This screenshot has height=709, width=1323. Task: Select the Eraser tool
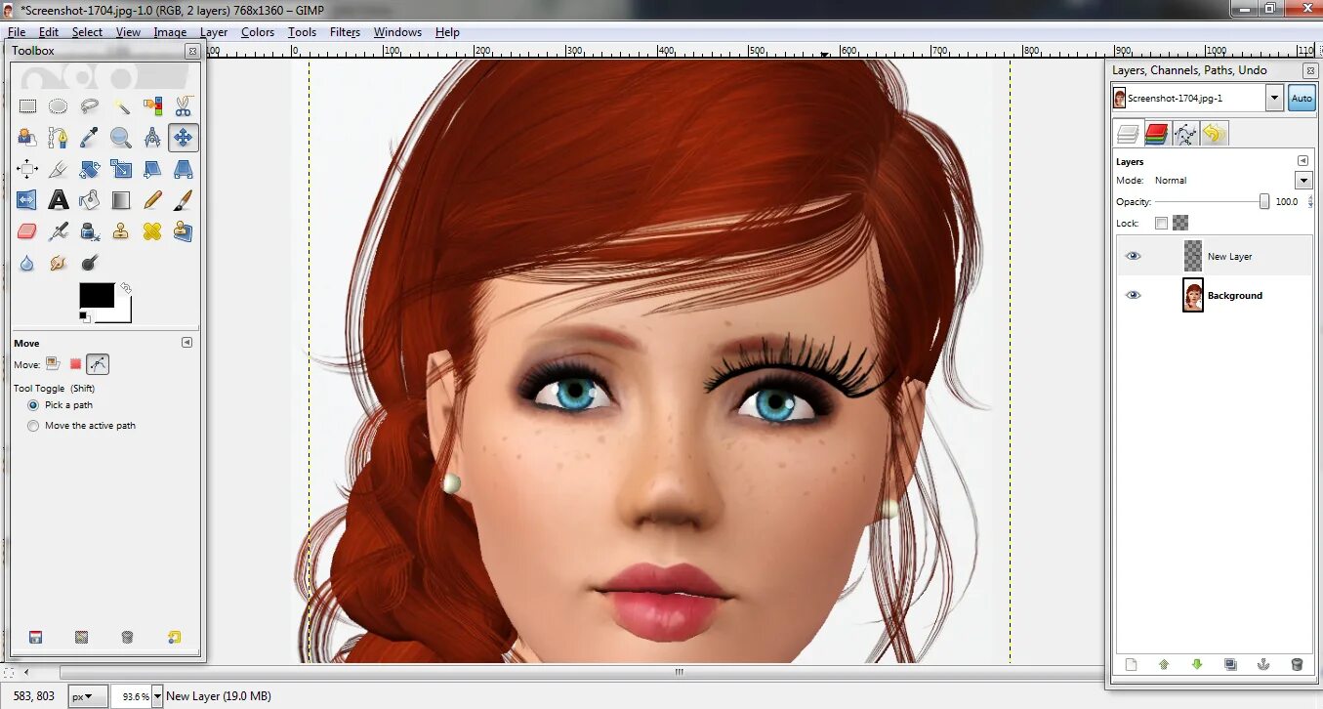[x=27, y=231]
